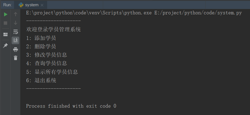Click the gray Stop process square
Viewport: 250px width, 115px height.
5,23
